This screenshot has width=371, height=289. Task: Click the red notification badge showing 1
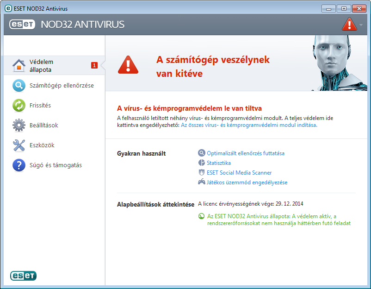(94, 65)
